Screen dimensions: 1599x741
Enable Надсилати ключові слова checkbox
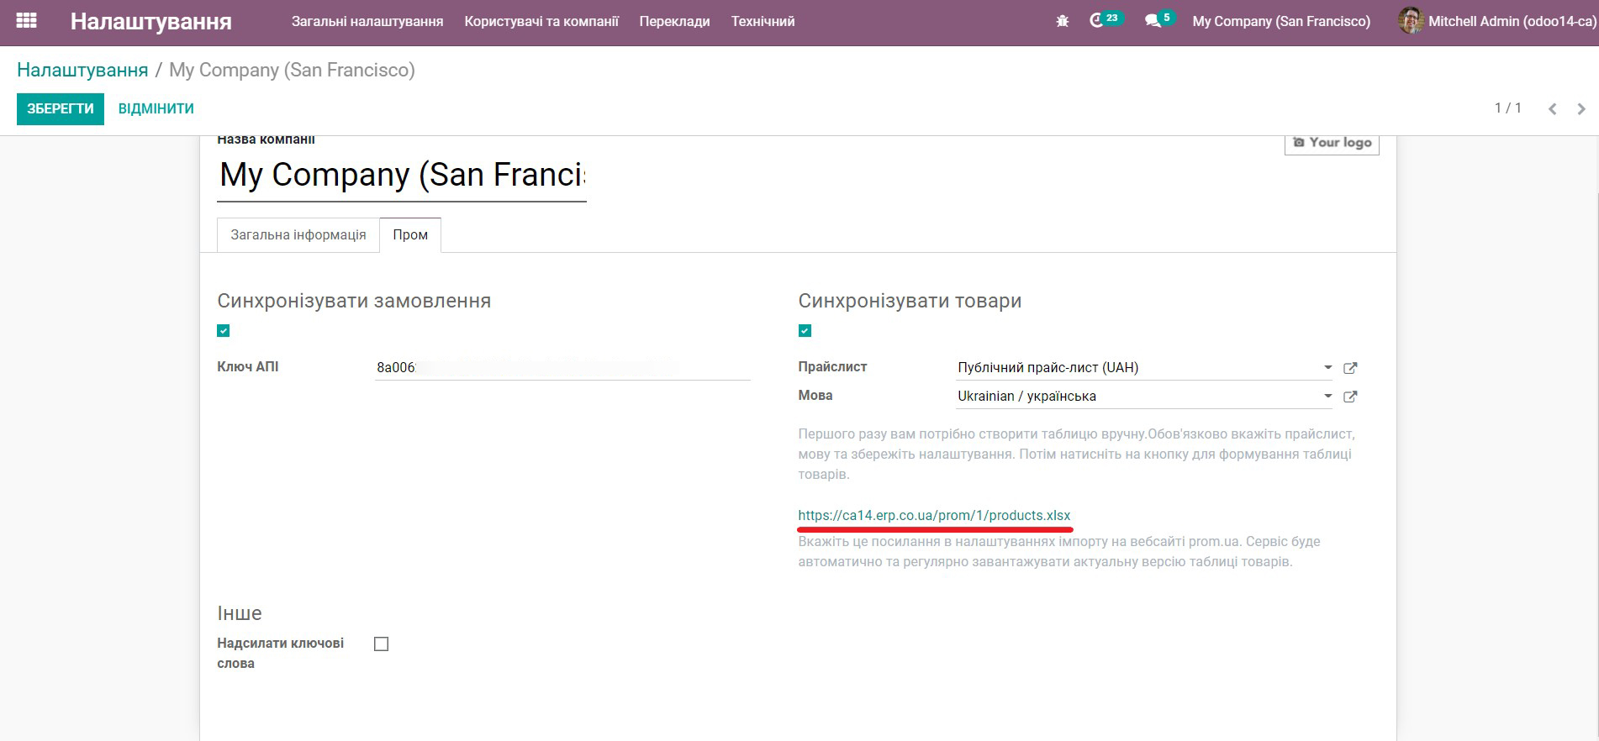(382, 644)
